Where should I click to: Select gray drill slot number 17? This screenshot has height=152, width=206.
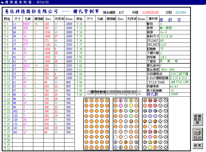pos(145,142)
